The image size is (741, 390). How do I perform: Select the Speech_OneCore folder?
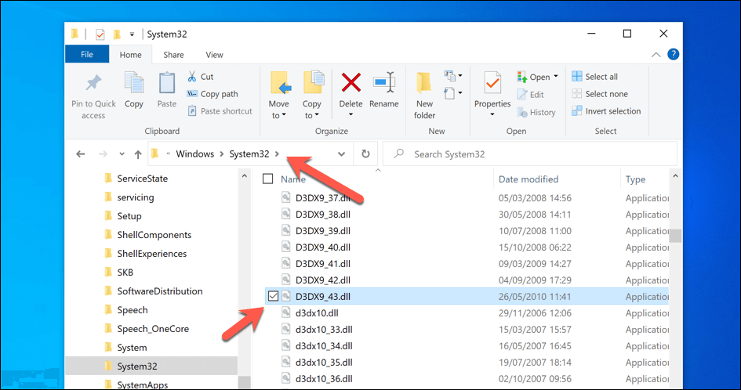(147, 329)
